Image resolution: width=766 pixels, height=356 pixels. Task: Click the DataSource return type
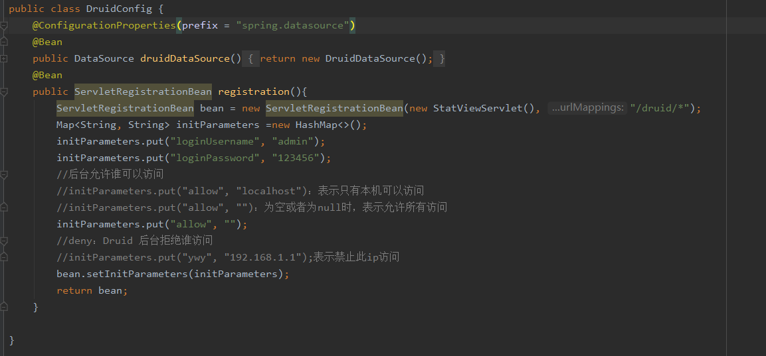tap(104, 58)
